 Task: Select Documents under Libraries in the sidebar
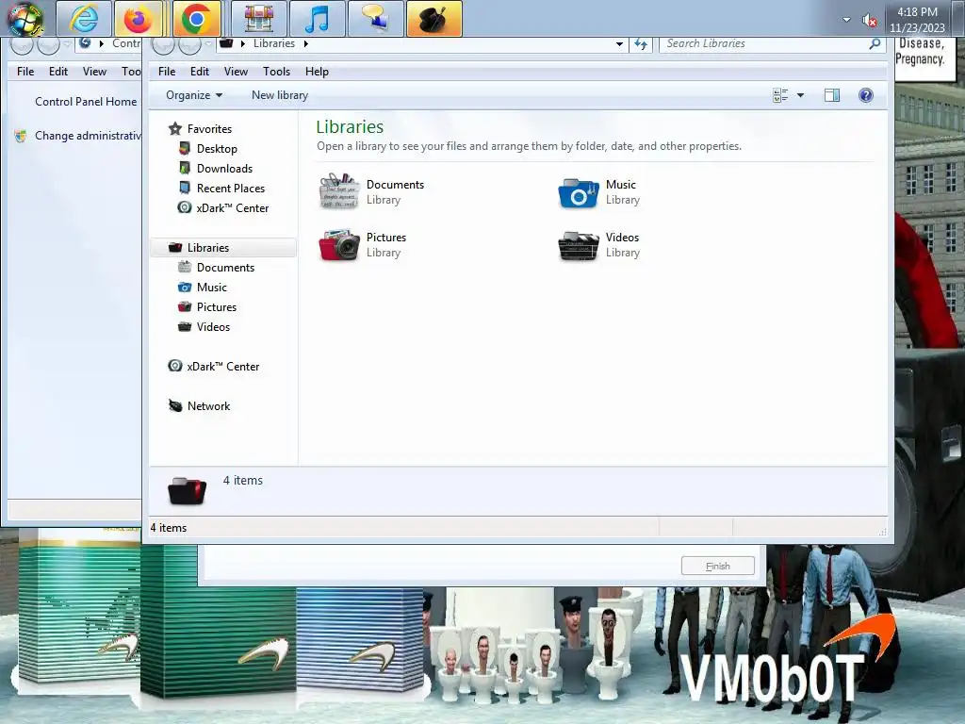click(225, 267)
